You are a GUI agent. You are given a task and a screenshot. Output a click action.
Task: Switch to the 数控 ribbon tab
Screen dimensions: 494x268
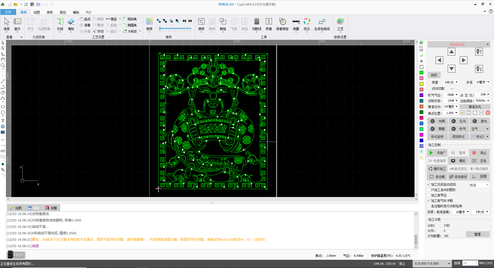point(63,12)
